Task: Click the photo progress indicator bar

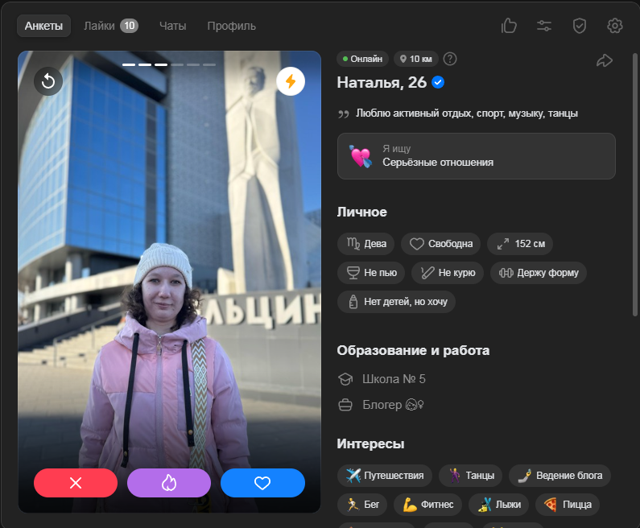Action: coord(169,64)
